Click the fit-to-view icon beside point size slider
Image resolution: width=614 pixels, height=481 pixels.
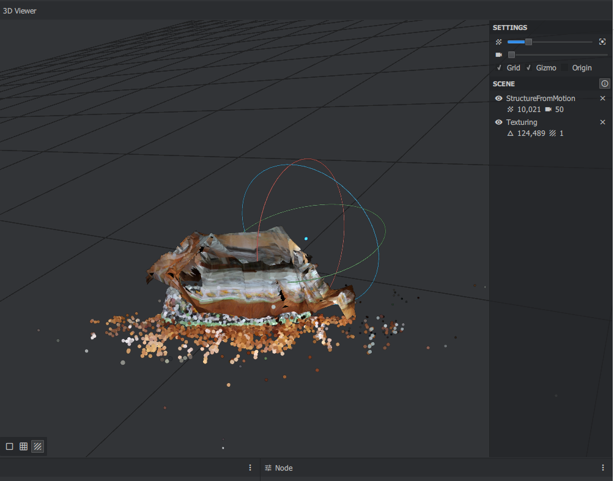pyautogui.click(x=602, y=42)
